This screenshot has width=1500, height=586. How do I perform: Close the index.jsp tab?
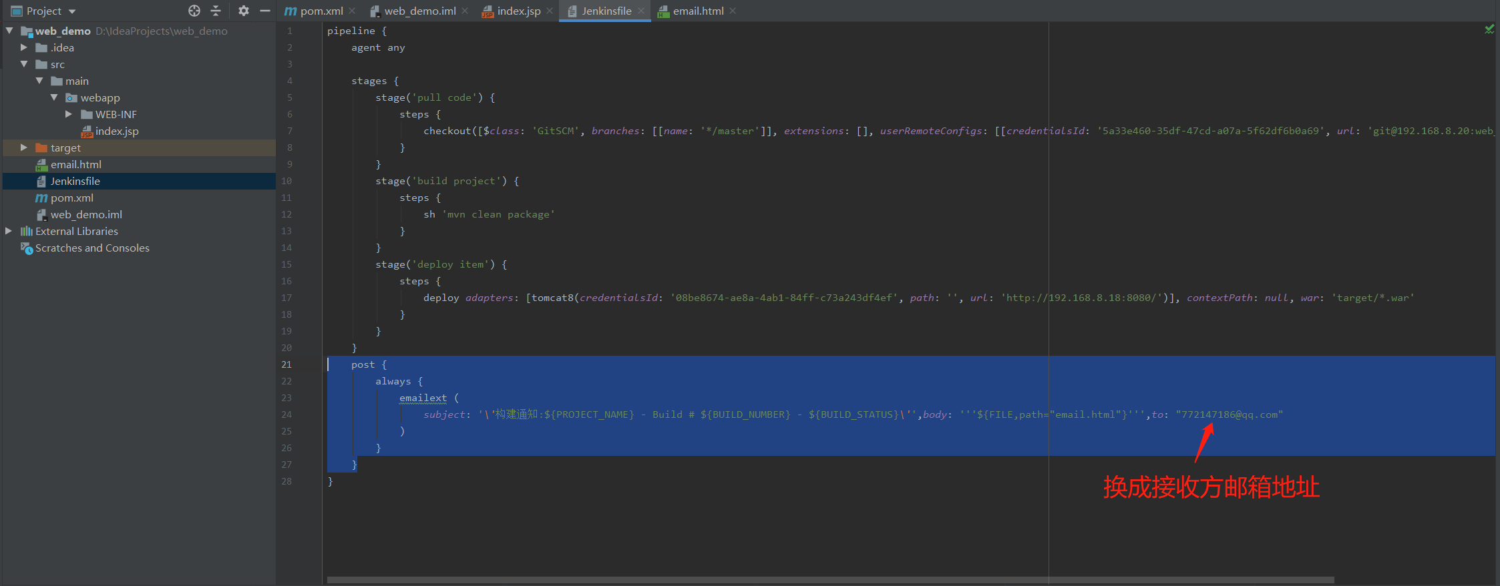(550, 11)
